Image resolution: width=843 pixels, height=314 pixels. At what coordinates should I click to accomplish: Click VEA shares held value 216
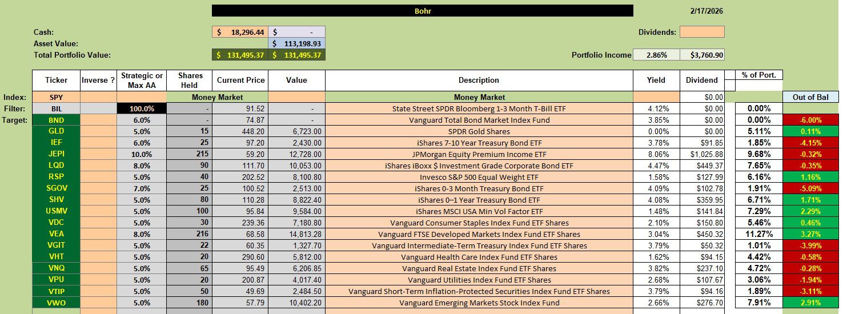(189, 234)
